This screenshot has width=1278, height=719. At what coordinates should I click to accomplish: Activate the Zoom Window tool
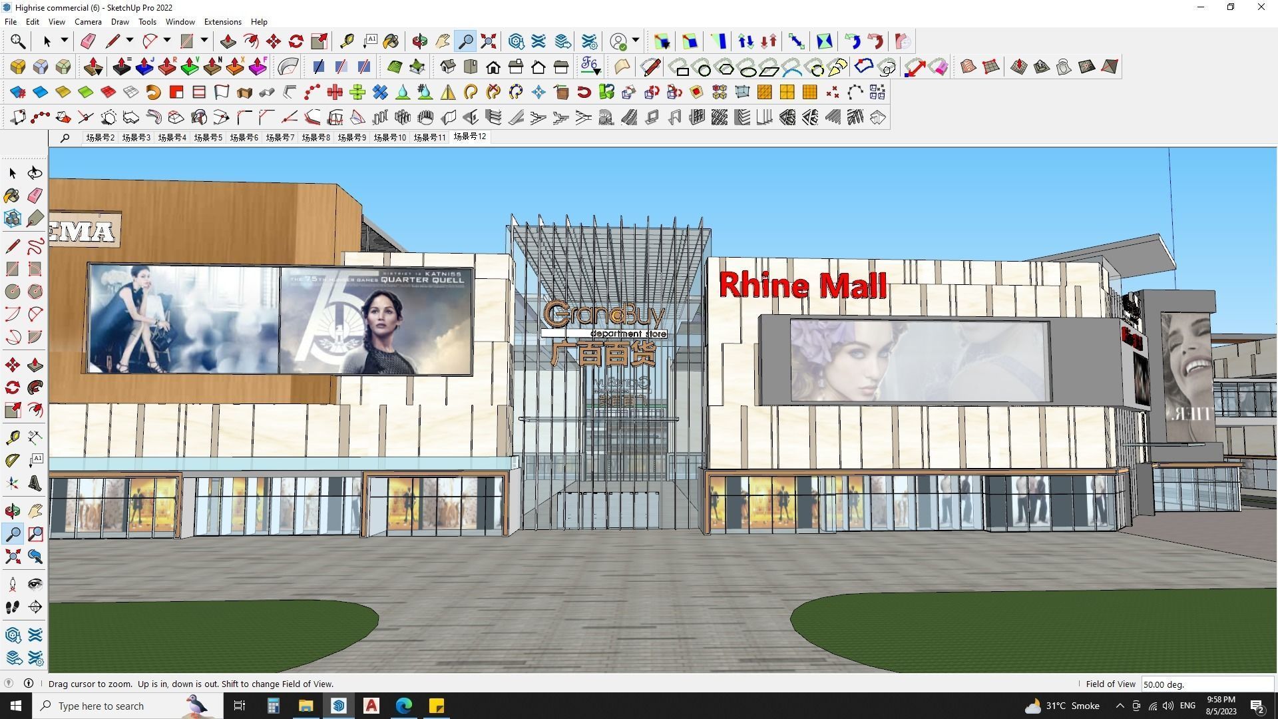pyautogui.click(x=35, y=534)
